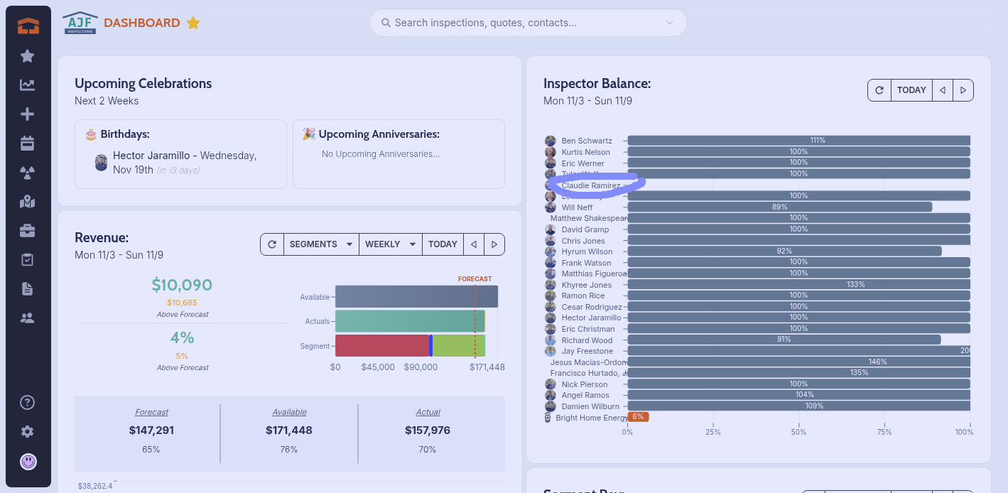Open the clipboard checklist sidebar icon
1008x493 pixels.
28,260
